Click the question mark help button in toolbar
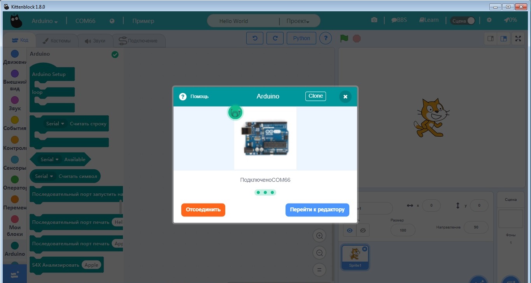Image resolution: width=531 pixels, height=283 pixels. click(x=326, y=38)
